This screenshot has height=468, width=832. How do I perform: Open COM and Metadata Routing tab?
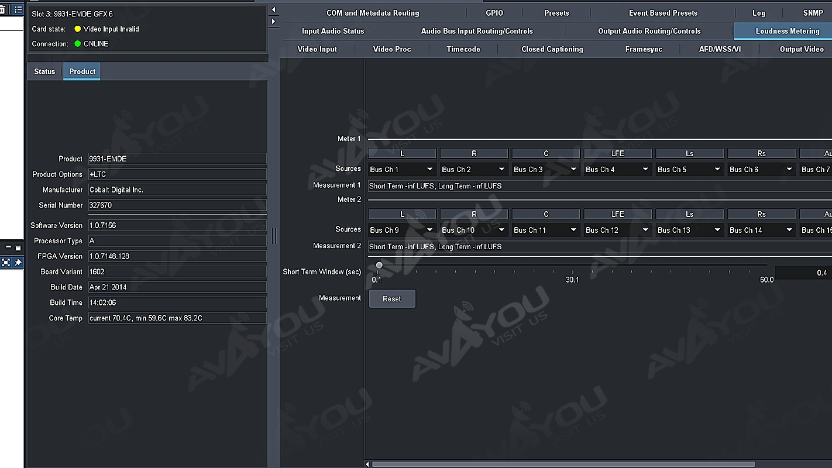pos(373,13)
